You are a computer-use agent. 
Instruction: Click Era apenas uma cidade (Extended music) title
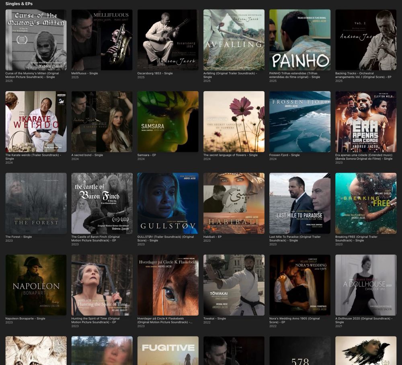point(364,157)
